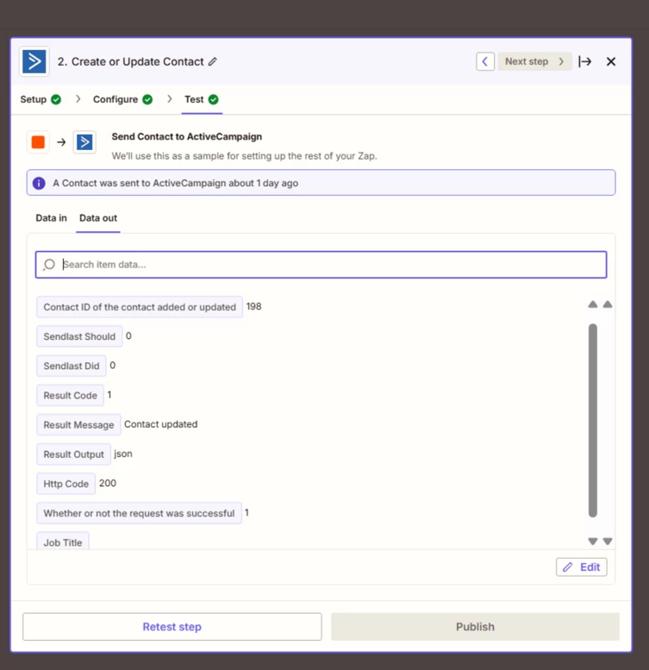Click the ActiveCampaign app icon in header

pos(34,61)
